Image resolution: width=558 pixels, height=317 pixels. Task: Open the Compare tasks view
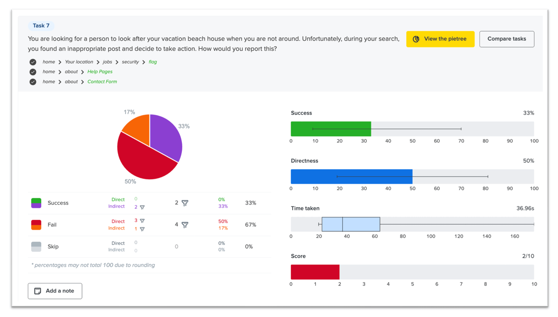506,39
